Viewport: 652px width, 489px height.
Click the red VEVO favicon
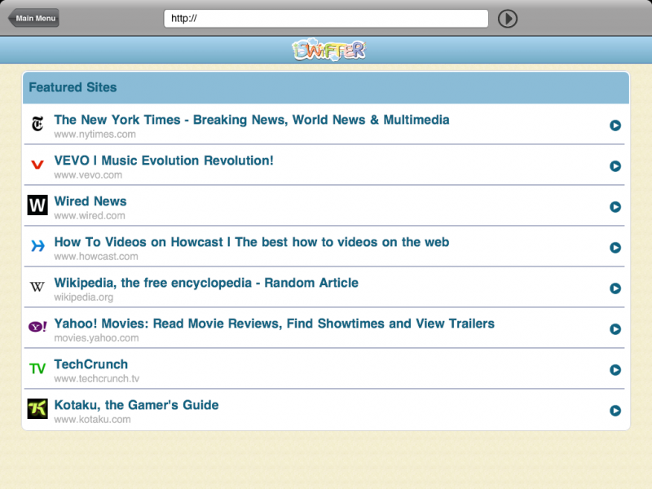point(37,165)
